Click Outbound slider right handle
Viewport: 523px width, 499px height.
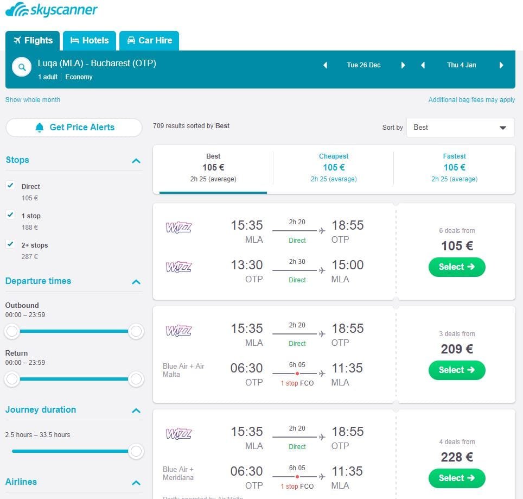[x=136, y=331]
